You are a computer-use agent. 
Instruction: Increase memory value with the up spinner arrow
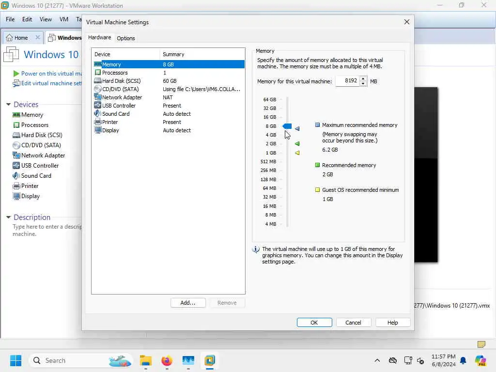363,79
